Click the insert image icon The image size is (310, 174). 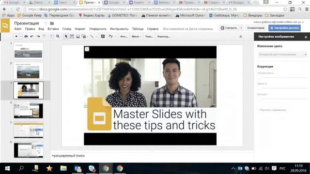click(78, 37)
